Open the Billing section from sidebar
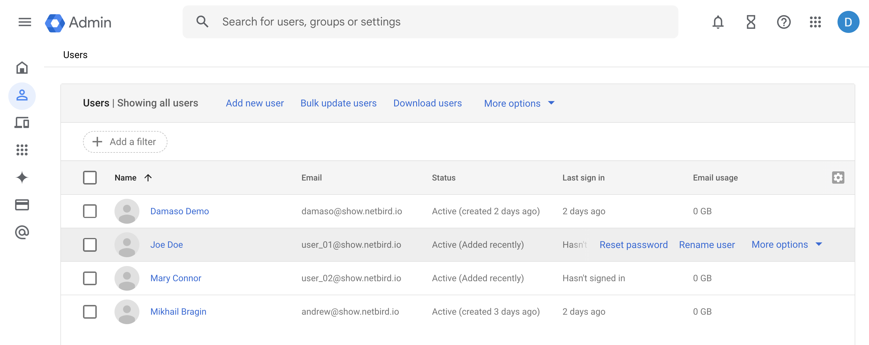Screen dimensions: 869x345 point(22,205)
